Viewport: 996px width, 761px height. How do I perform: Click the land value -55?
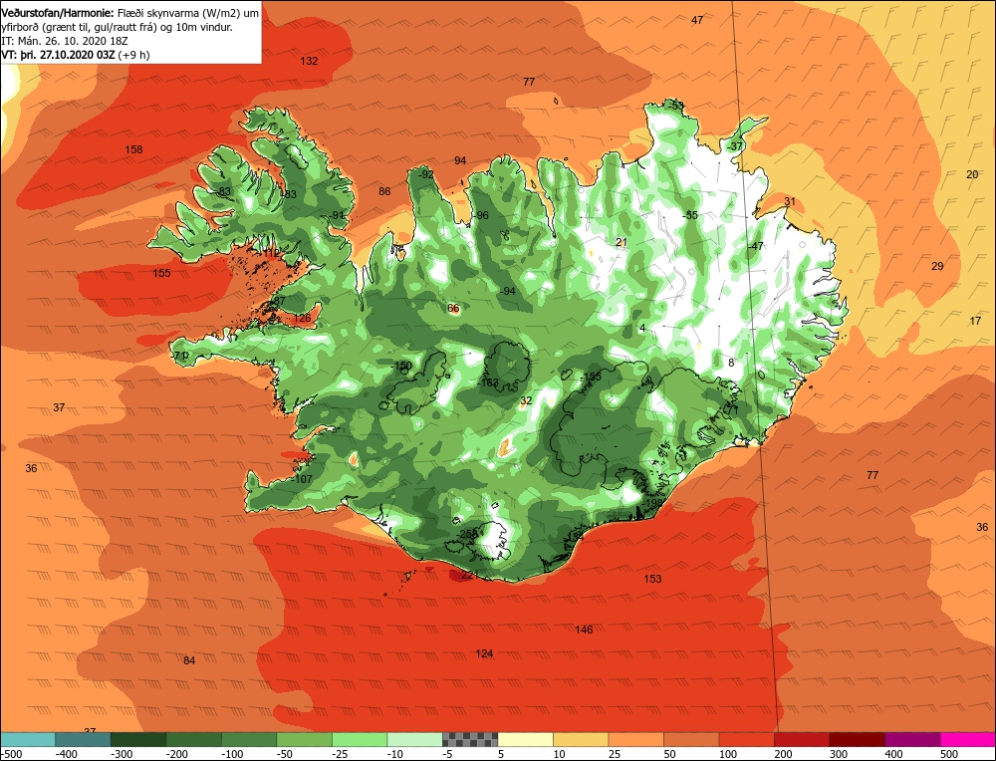coord(690,215)
